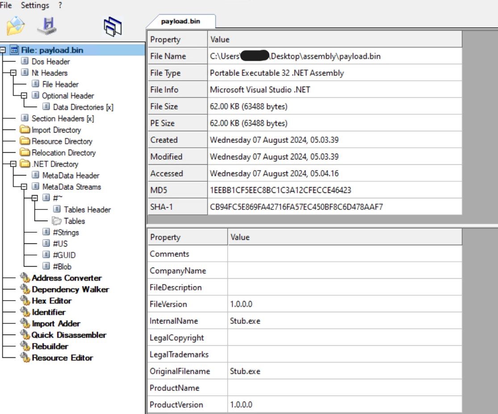Open the Settings menu
Screen dimensions: 498x414
tap(35, 5)
